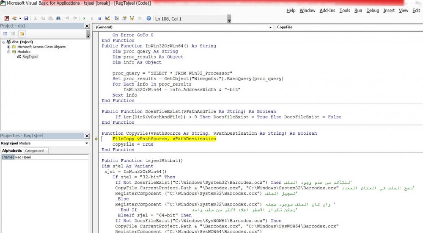Screen dimensions: 423x233
Task: Save the project with the floppy disk icon
Action: tap(26, 19)
